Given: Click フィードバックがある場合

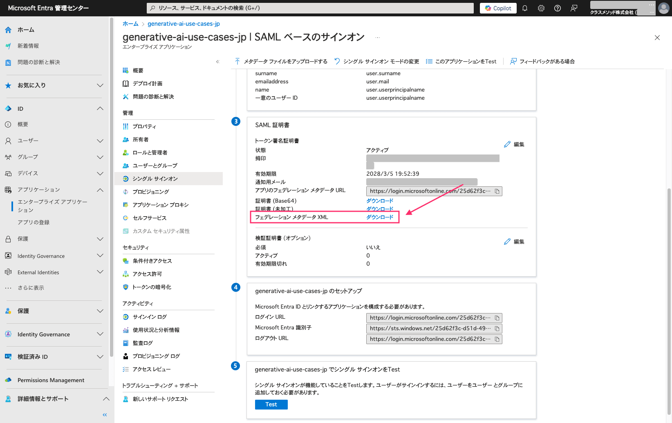Looking at the screenshot, I should pyautogui.click(x=542, y=61).
